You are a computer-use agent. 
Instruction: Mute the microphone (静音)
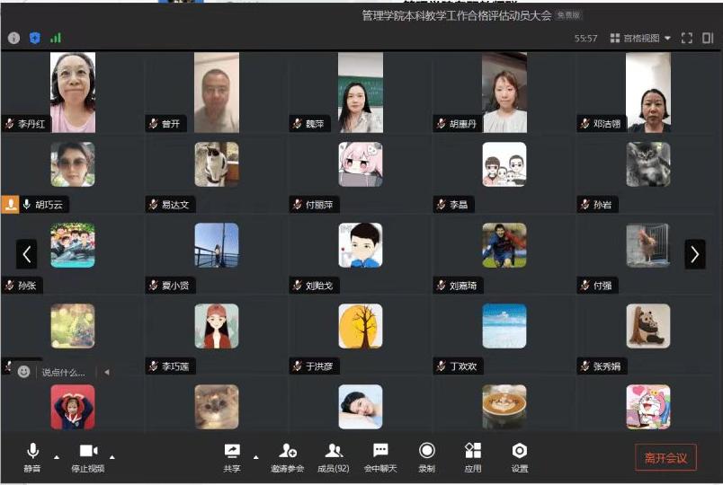[x=33, y=455]
